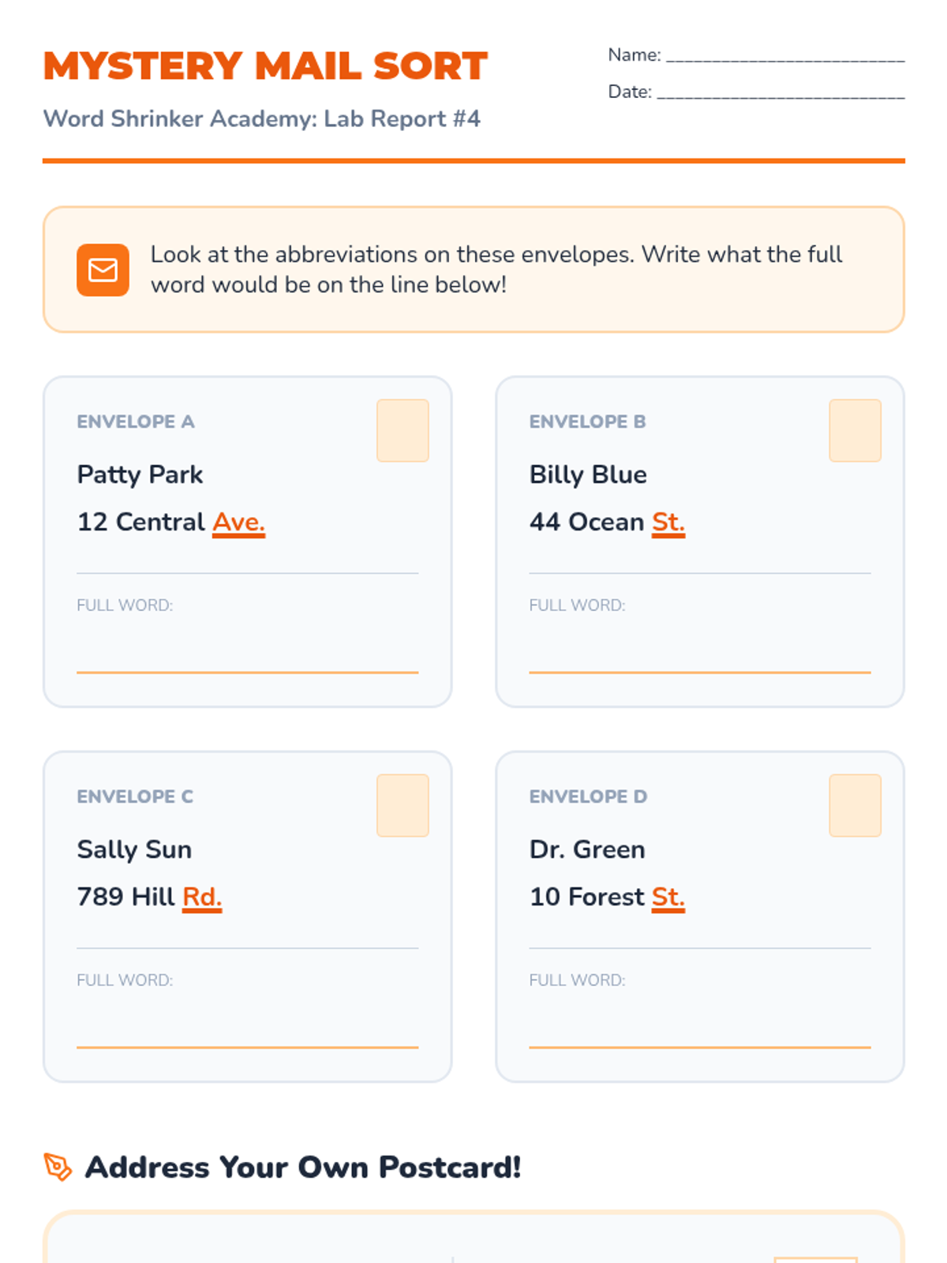Click the Mystery Mail Sort title
Image resolution: width=947 pixels, height=1263 pixels.
click(x=265, y=66)
